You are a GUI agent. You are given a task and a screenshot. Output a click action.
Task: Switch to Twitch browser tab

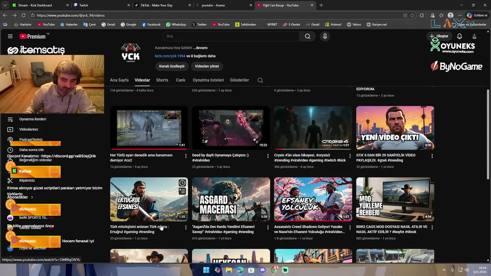(101, 5)
